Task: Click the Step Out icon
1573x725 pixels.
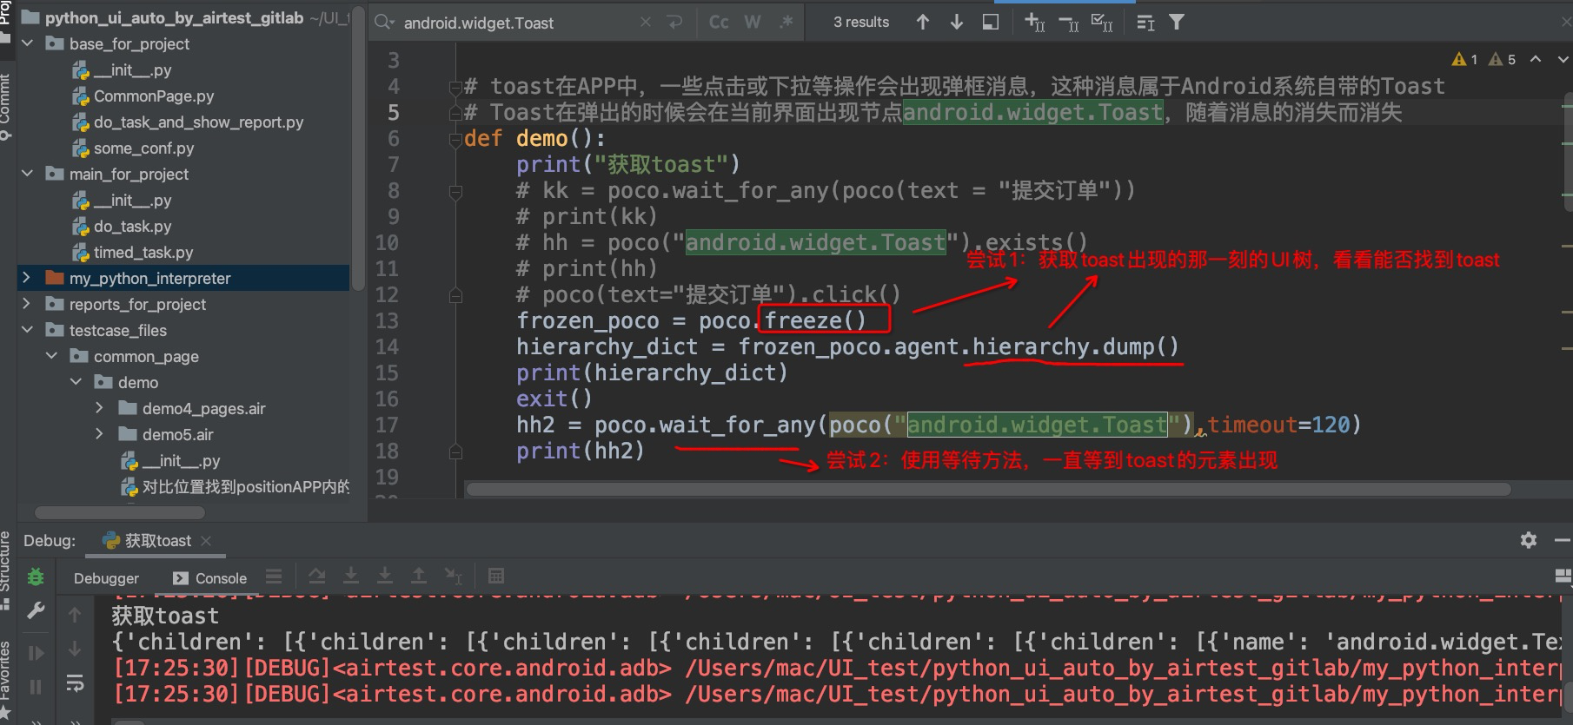Action: click(419, 577)
